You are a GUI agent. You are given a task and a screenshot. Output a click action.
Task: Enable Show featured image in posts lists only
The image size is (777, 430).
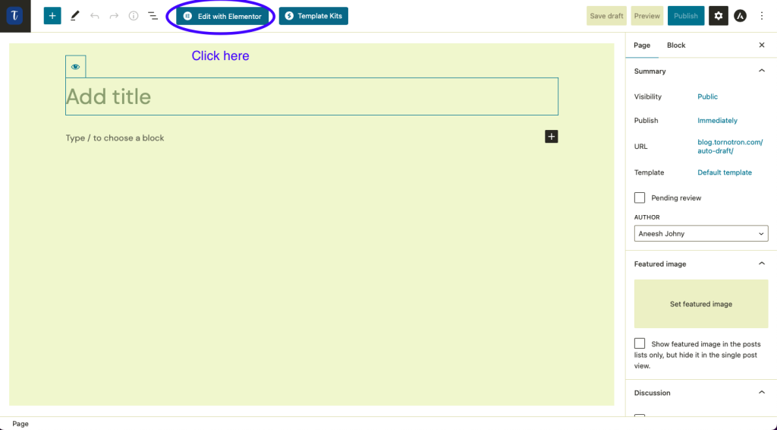click(640, 344)
